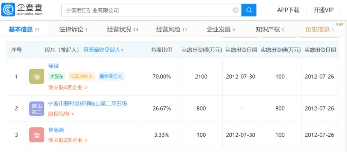This screenshot has height=152, width=347.
Task: Click the 最终受益人 tag
Action: (111, 76)
